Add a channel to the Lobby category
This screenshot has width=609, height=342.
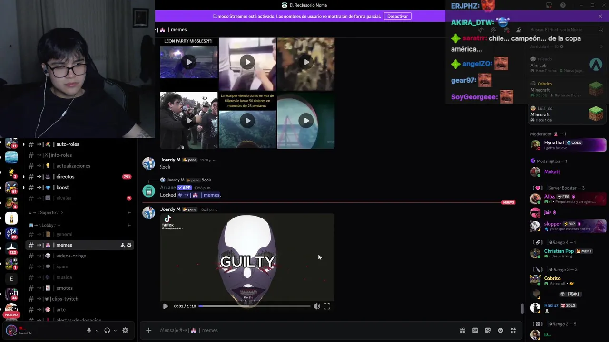(x=129, y=225)
